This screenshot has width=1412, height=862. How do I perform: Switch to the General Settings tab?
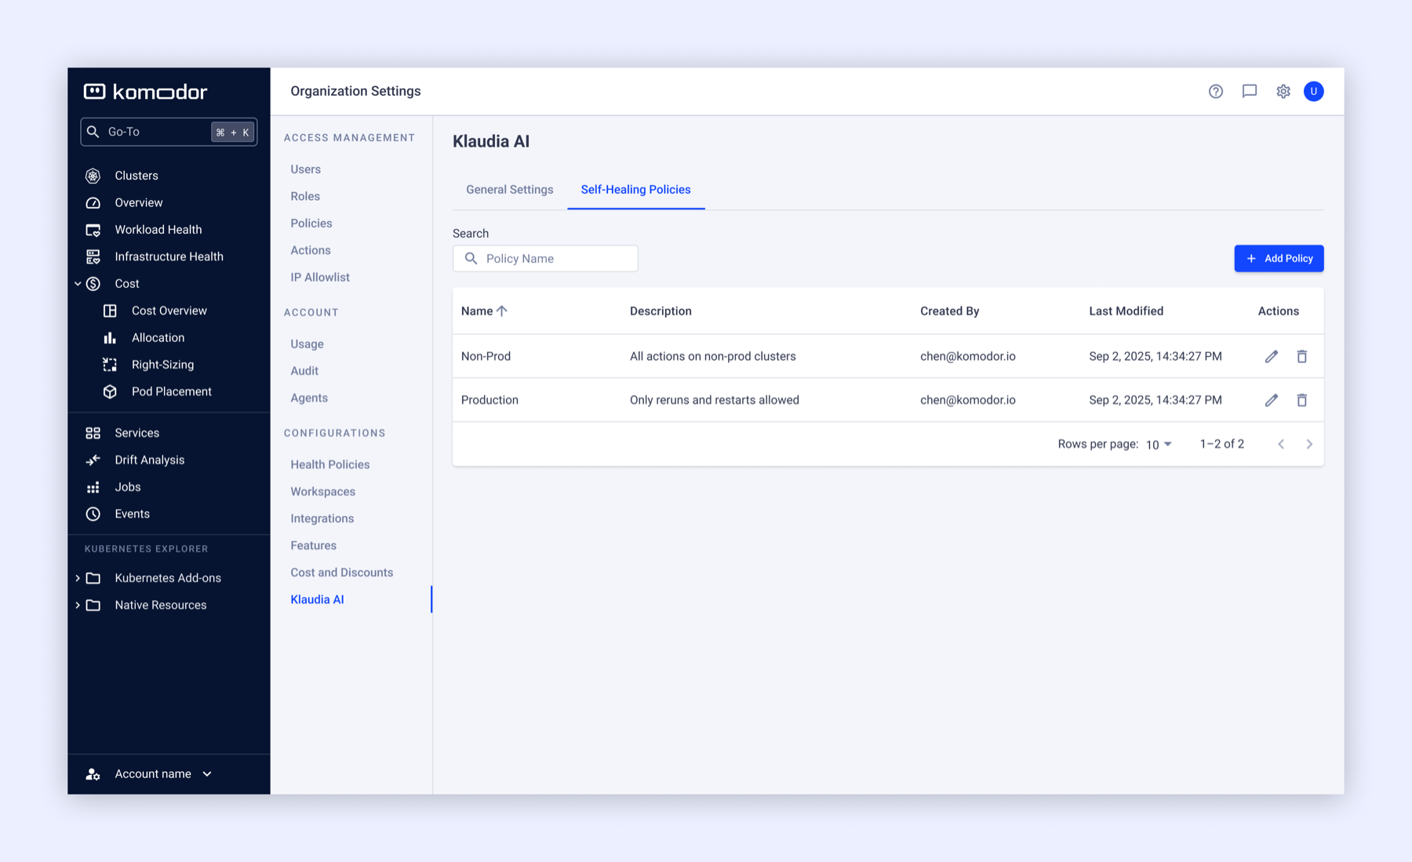[x=510, y=190]
